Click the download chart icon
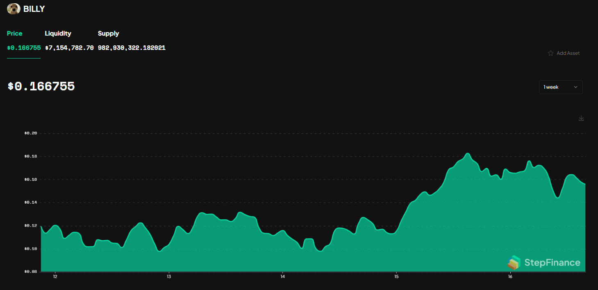The height and width of the screenshot is (290, 598). coord(581,118)
